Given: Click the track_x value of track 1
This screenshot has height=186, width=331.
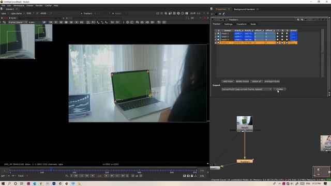Looking at the screenshot, I should [238, 33].
